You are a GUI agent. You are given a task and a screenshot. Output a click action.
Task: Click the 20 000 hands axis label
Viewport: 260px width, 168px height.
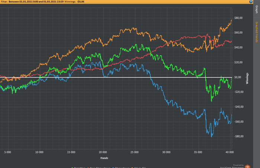(x=103, y=152)
